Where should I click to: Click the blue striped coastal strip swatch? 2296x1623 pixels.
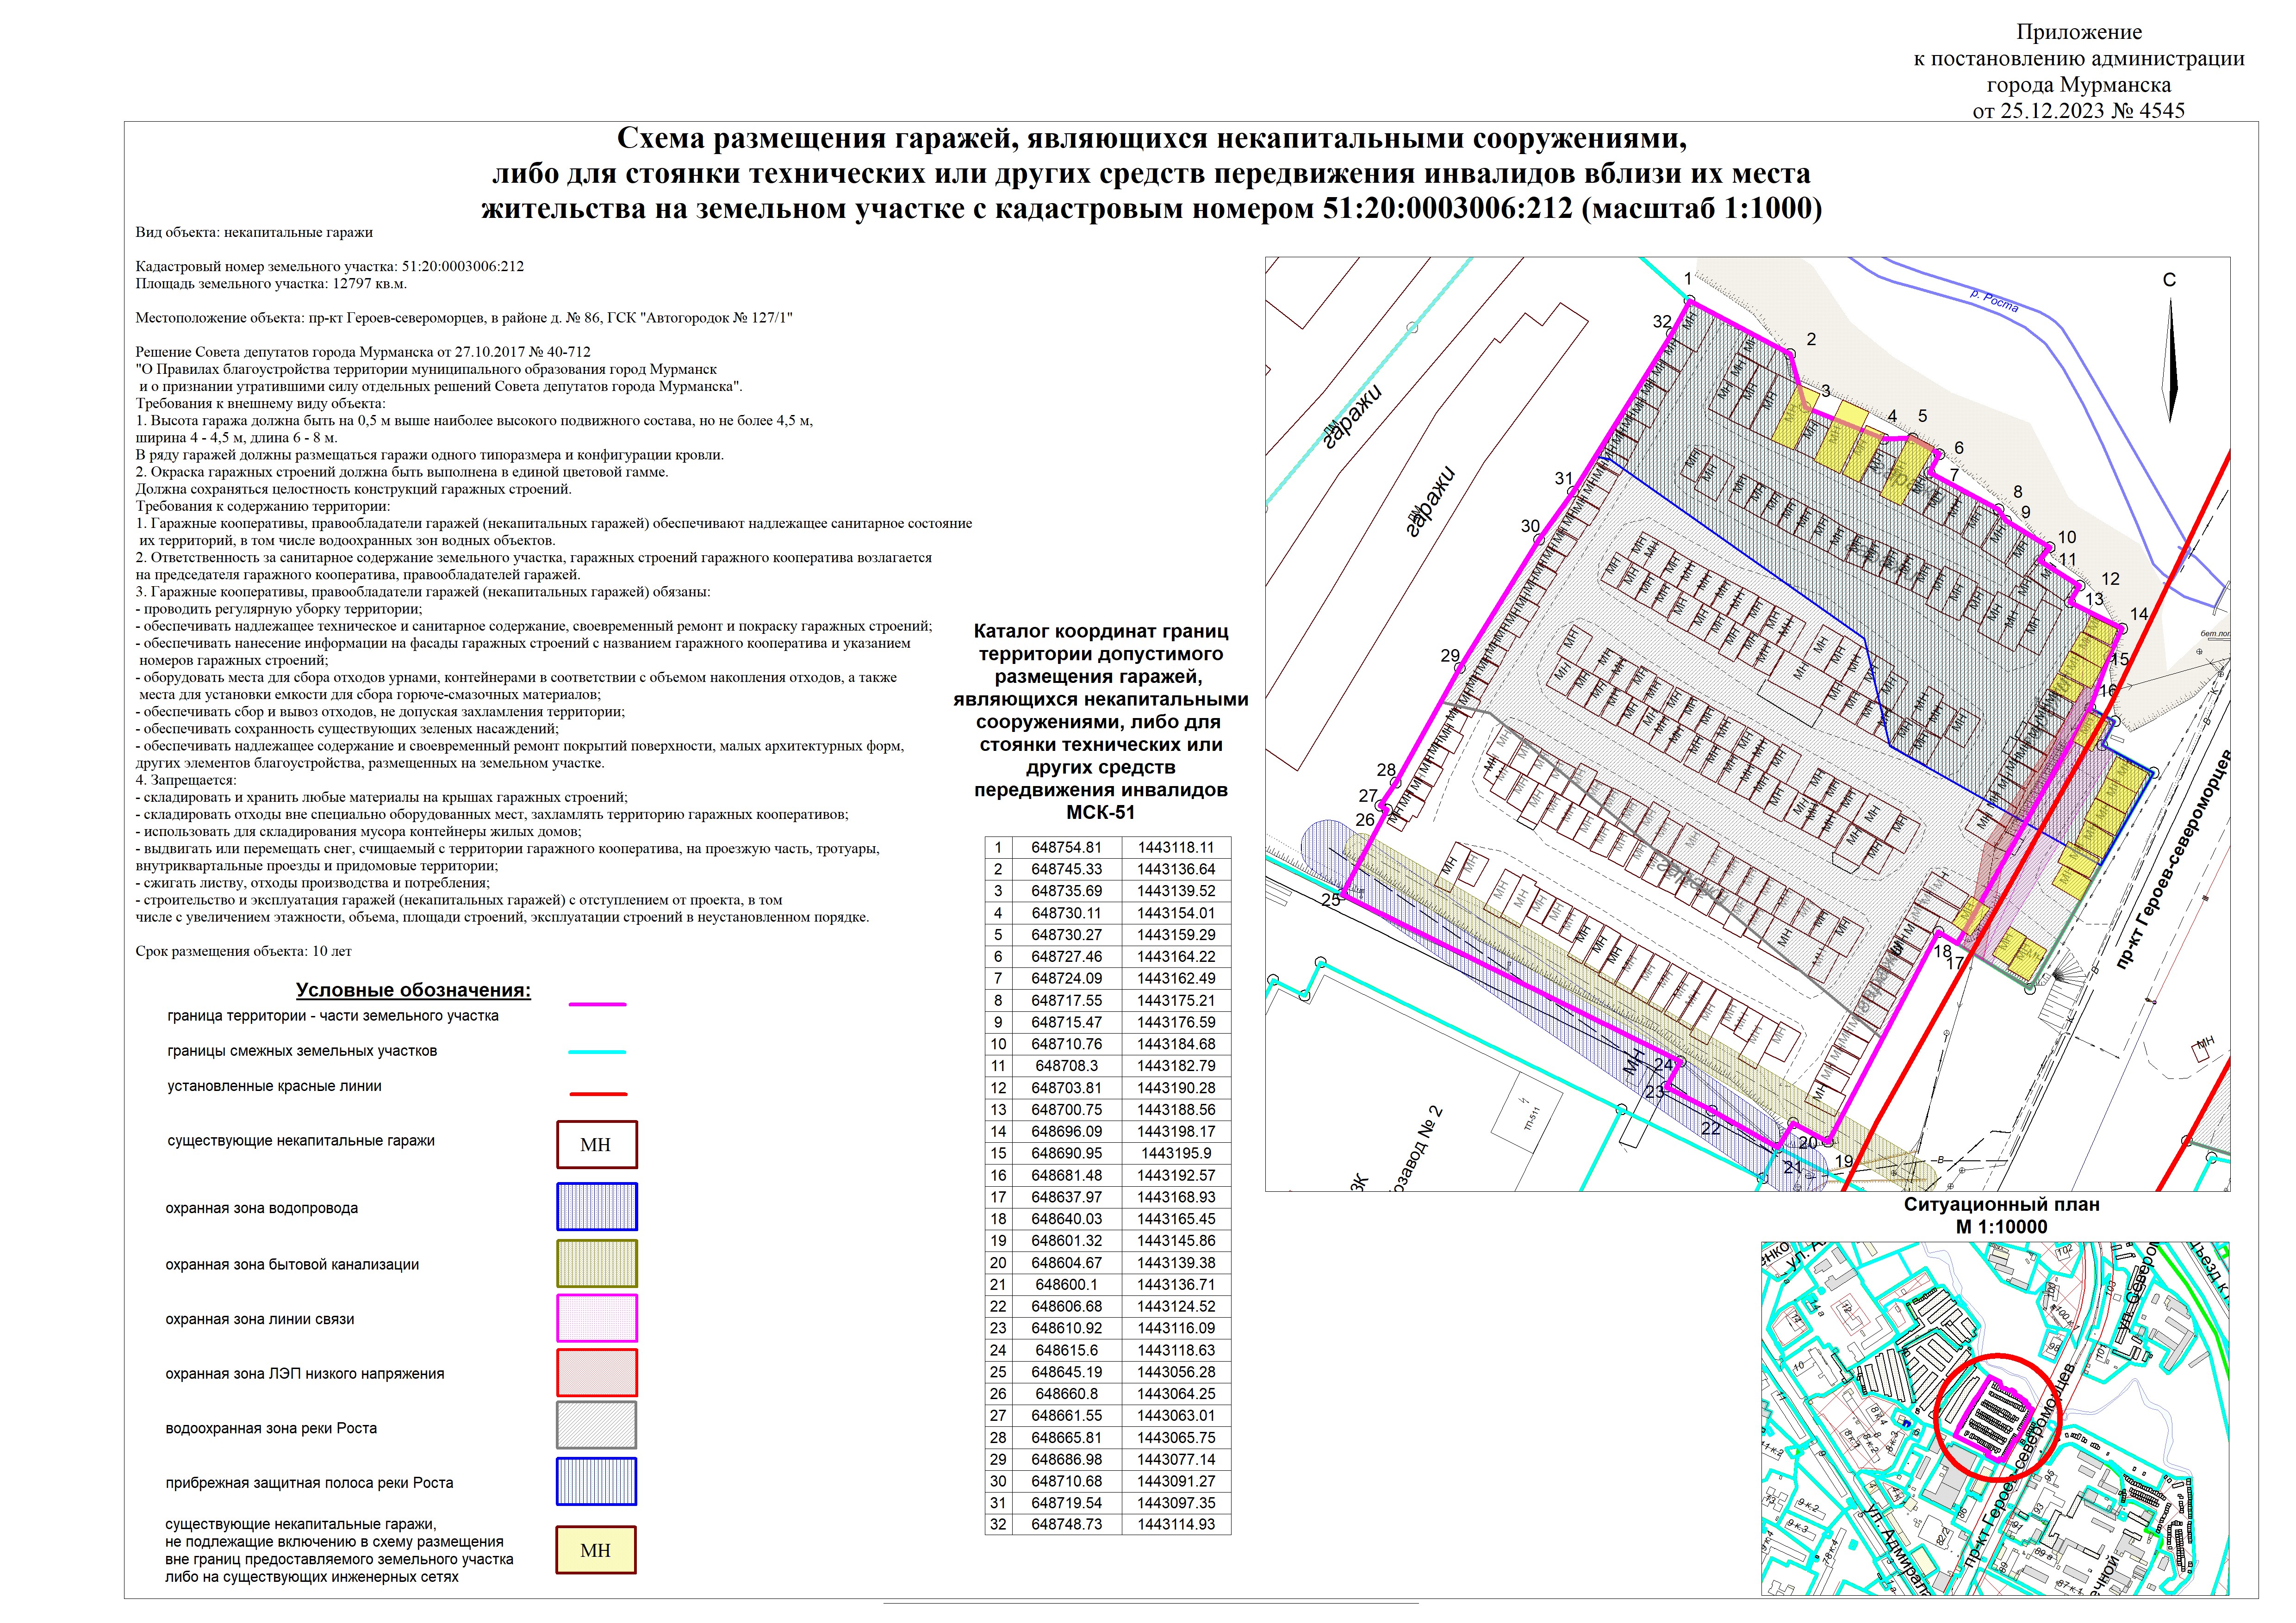tap(596, 1481)
